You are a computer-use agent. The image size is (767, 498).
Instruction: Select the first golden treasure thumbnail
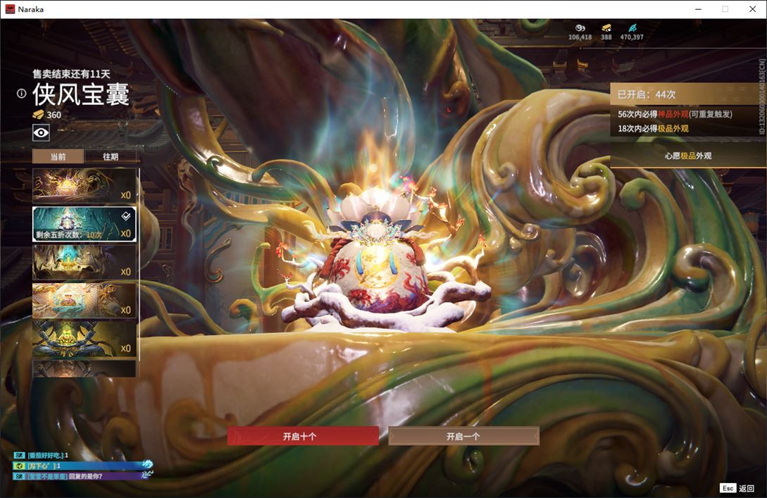(84, 186)
